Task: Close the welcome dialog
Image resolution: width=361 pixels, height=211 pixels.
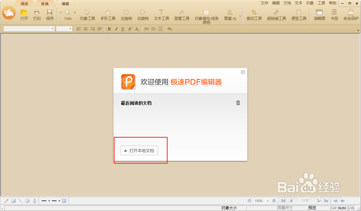Action: click(x=243, y=72)
